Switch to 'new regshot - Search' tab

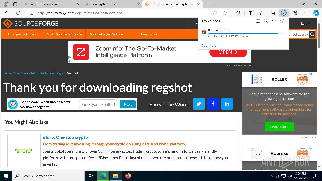click(112, 4)
